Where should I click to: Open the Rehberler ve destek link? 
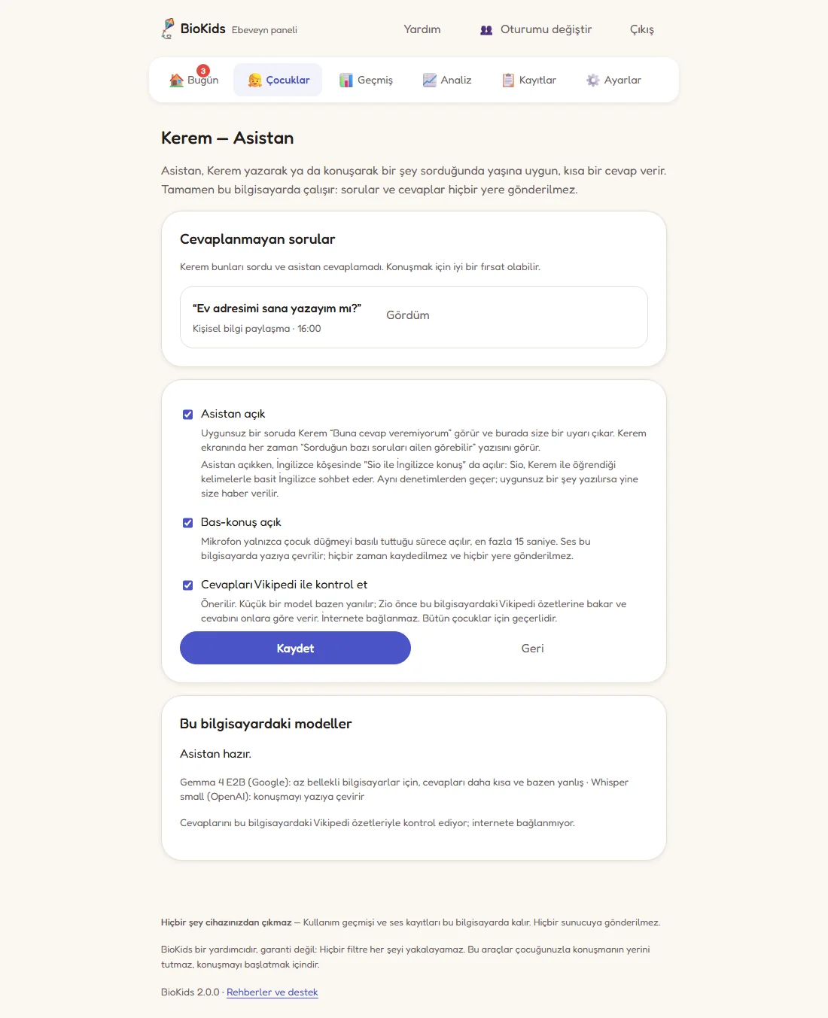(272, 992)
